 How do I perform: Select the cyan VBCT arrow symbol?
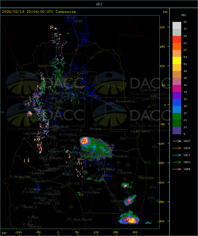pyautogui.click(x=177, y=155)
